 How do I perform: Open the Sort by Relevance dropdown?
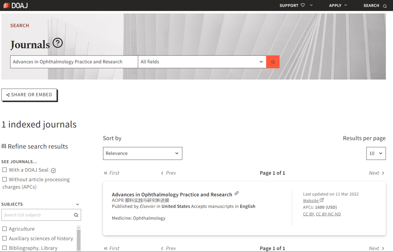pos(142,153)
